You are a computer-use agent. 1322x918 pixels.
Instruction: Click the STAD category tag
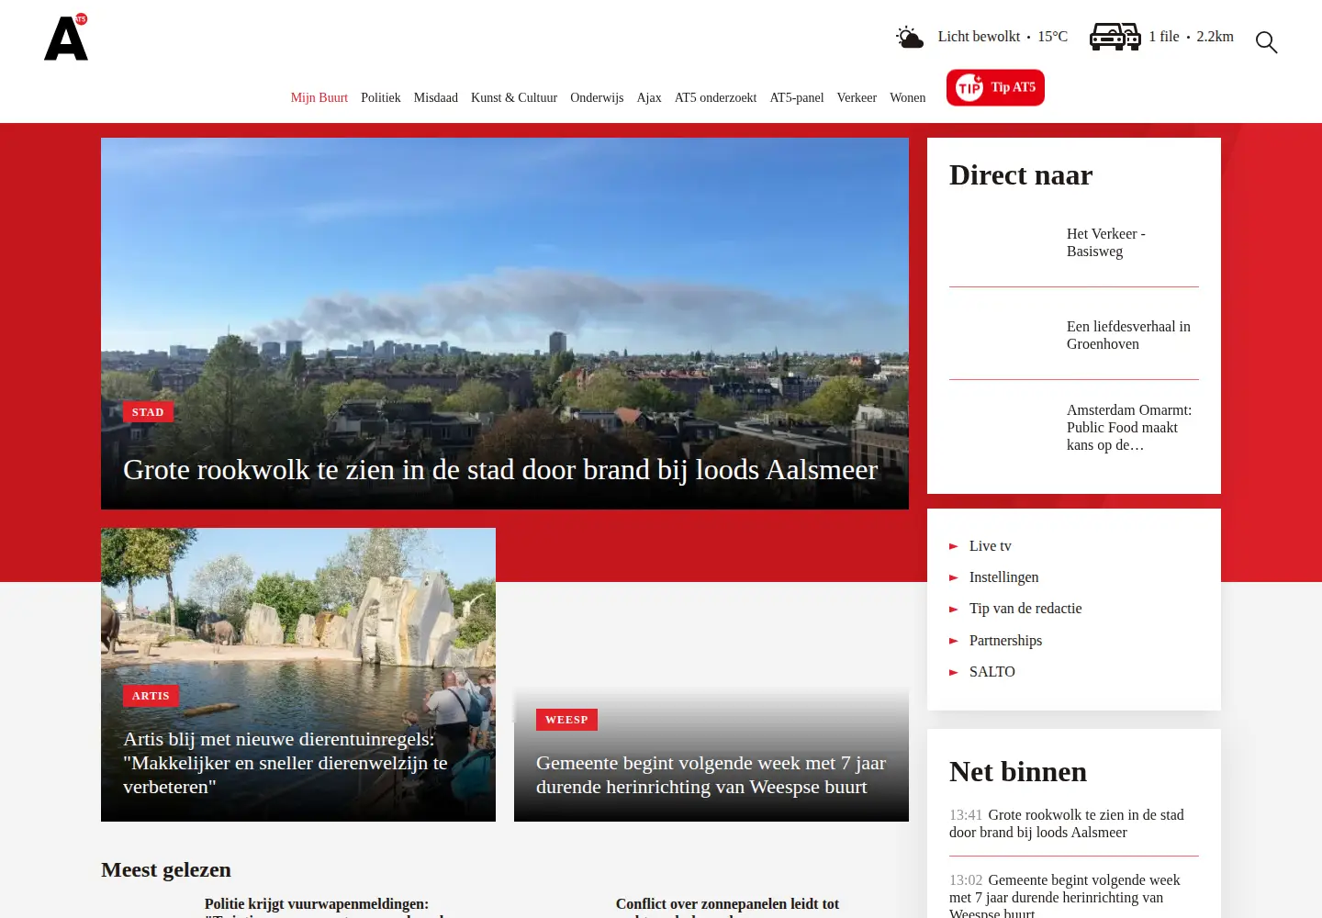148,412
